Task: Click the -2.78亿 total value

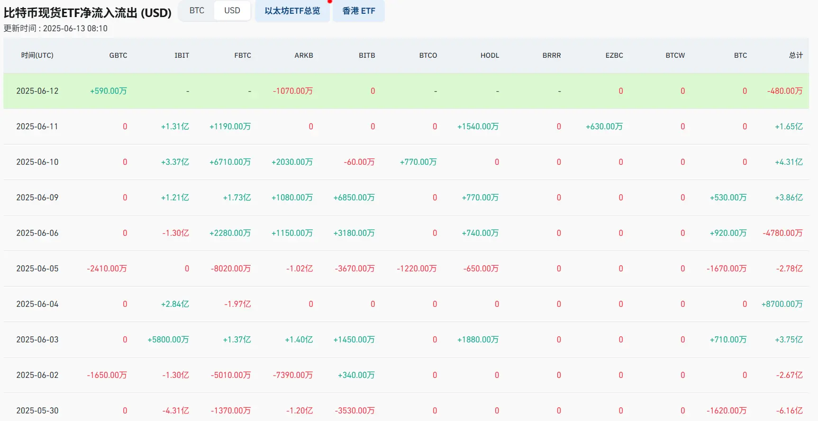Action: point(790,269)
